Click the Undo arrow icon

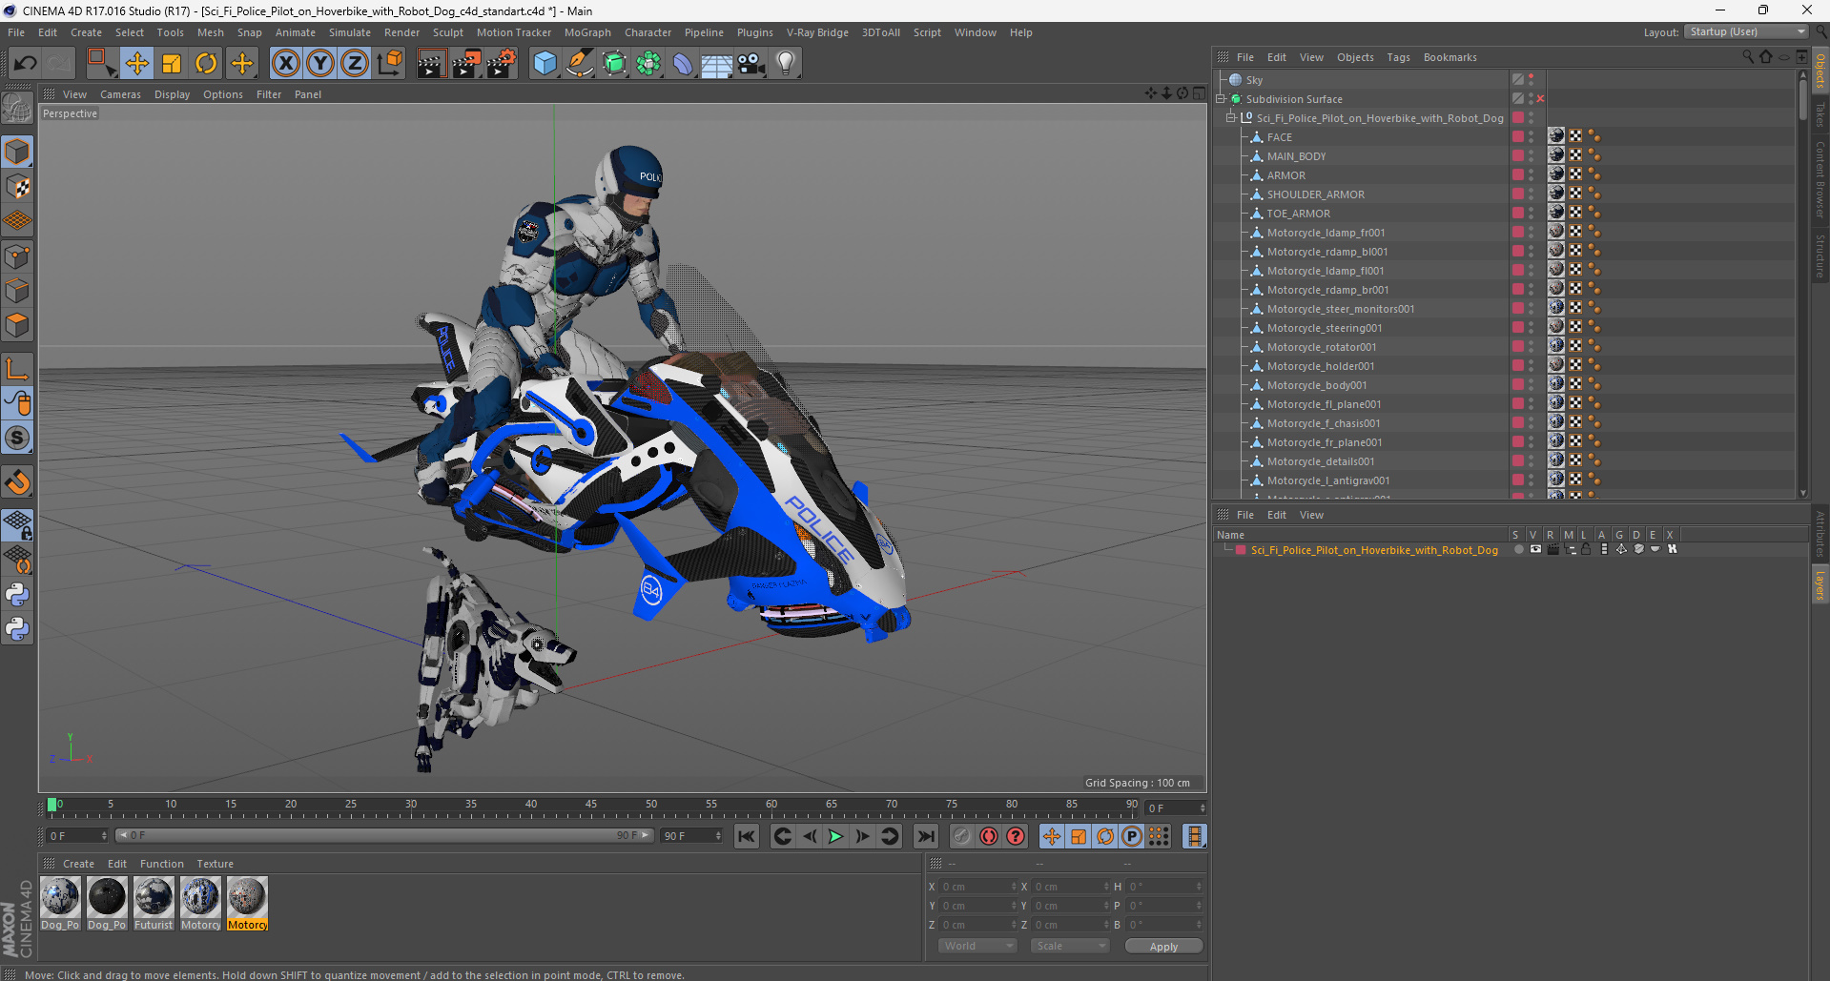pyautogui.click(x=25, y=64)
